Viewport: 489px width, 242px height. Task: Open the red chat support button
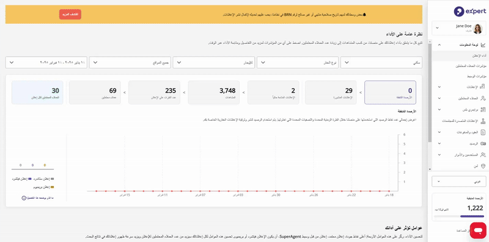(x=478, y=230)
